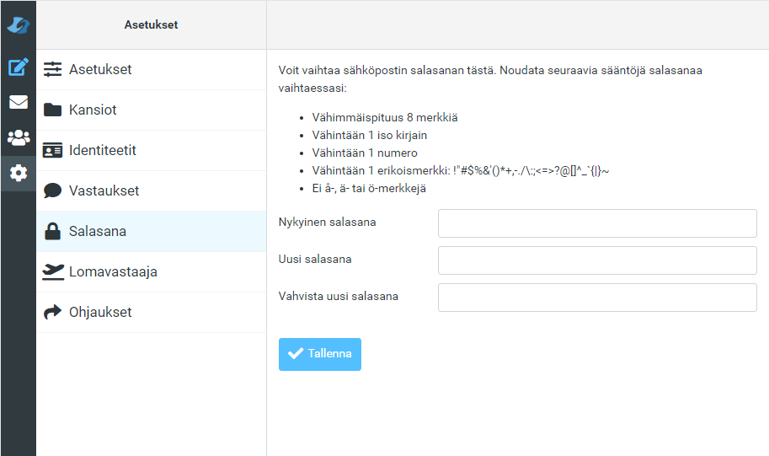Image resolution: width=769 pixels, height=456 pixels.
Task: Open the settings gear icon
Action: coord(19,174)
